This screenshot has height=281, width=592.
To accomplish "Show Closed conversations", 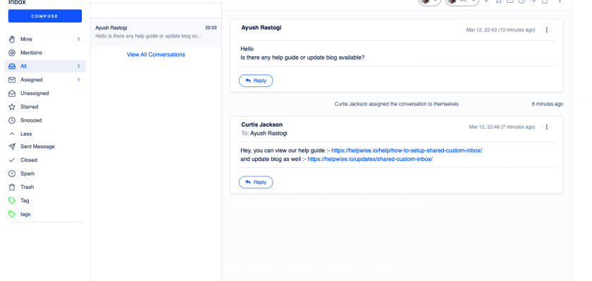I will click(x=29, y=160).
